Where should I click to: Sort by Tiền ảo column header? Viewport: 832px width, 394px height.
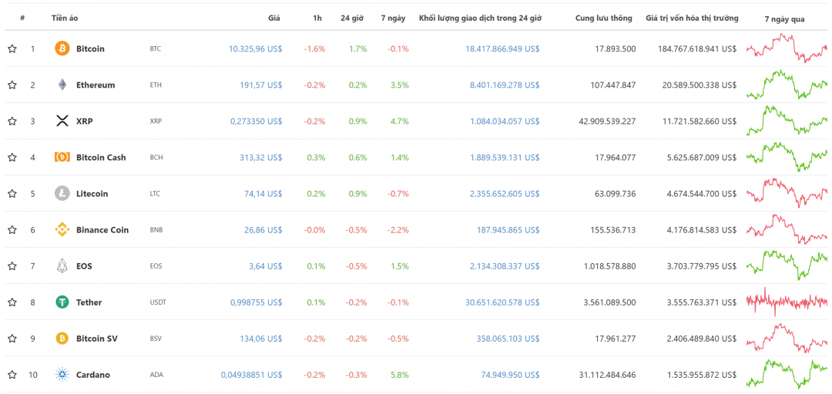point(65,18)
